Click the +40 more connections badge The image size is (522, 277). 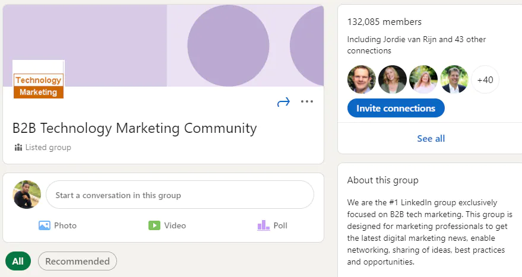485,80
